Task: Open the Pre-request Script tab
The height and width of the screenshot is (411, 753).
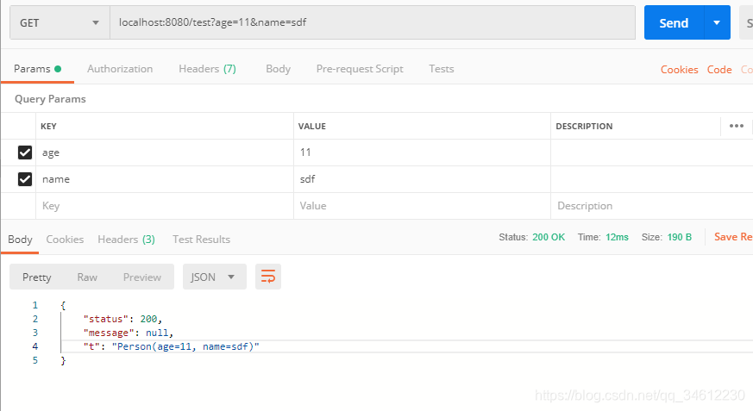Action: (360, 69)
